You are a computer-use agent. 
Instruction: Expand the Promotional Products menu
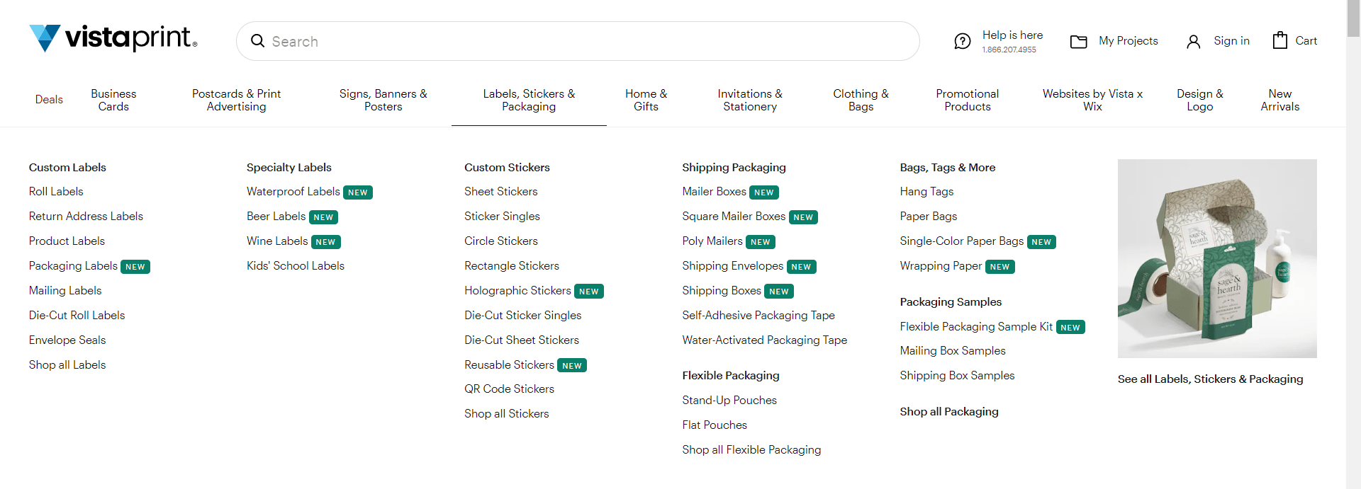967,100
